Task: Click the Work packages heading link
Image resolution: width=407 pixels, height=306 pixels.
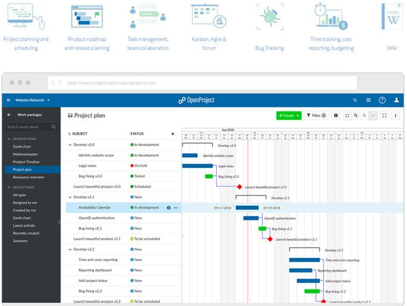Action: 30,115
